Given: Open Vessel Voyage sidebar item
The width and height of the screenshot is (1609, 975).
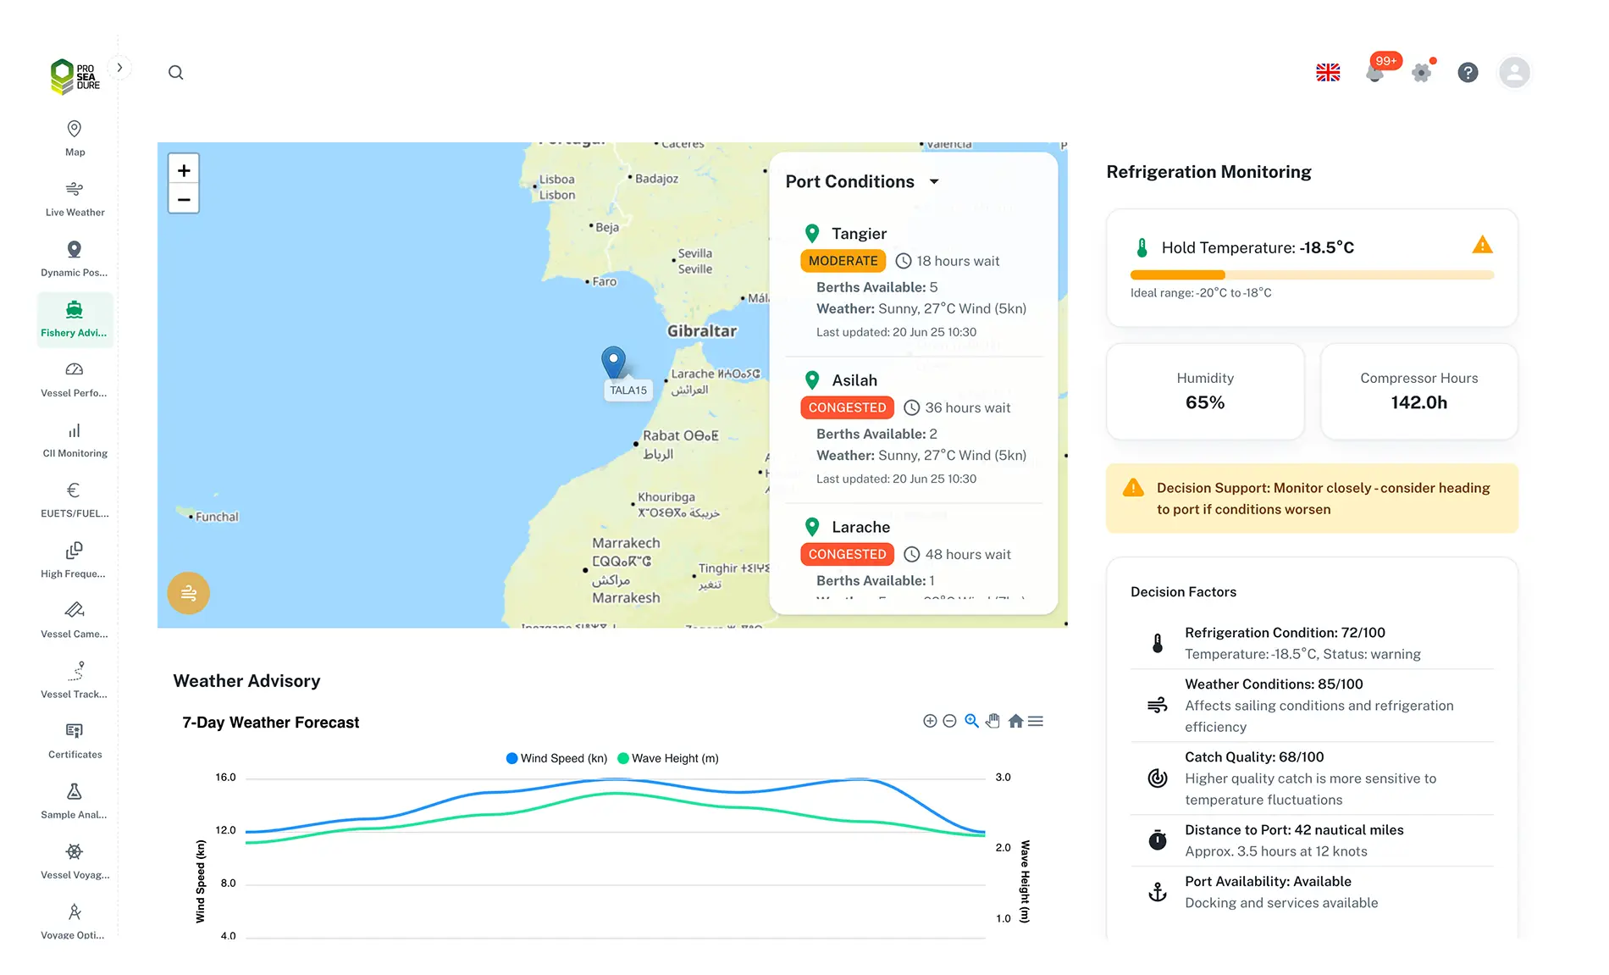Looking at the screenshot, I should coord(75,861).
